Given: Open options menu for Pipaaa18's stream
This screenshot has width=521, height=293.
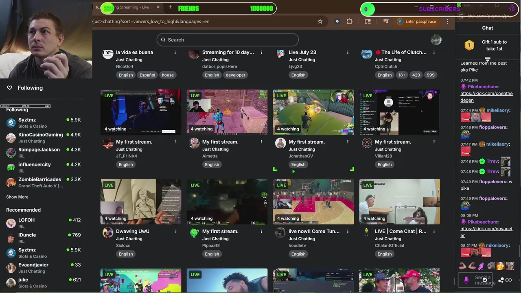Looking at the screenshot, I should tap(261, 231).
